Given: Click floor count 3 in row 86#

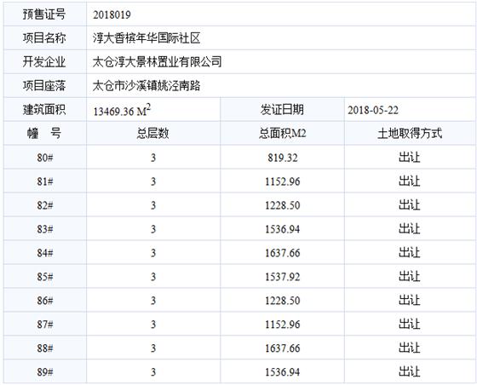Looking at the screenshot, I should tap(153, 301).
